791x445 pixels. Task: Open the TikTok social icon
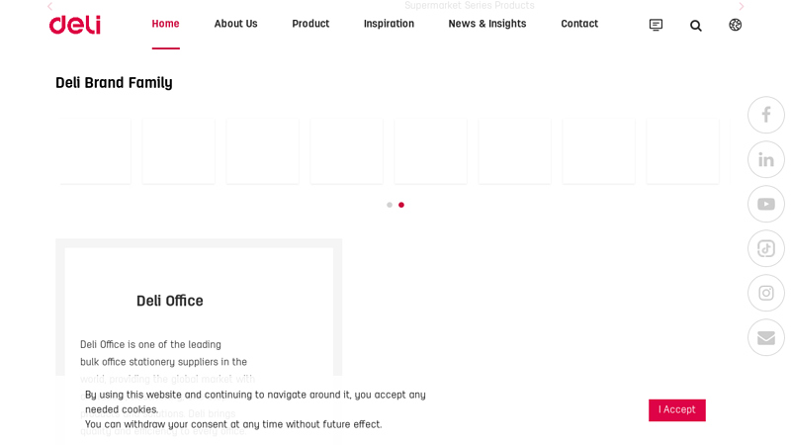pyautogui.click(x=765, y=248)
